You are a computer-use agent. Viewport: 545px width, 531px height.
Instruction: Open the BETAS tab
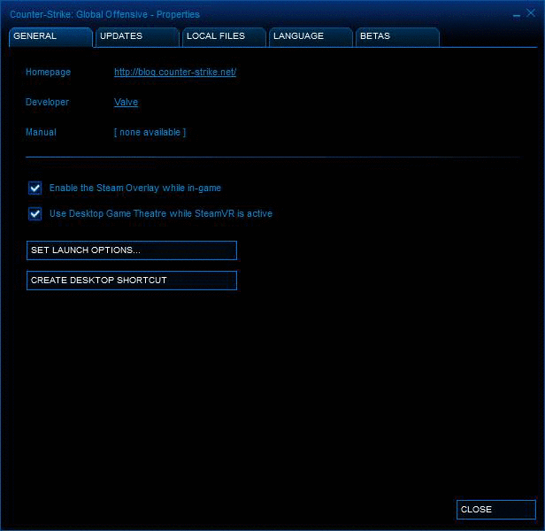(x=397, y=36)
